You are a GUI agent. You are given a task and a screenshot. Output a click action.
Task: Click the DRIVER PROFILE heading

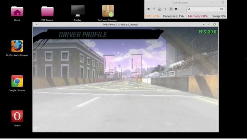coord(83,34)
